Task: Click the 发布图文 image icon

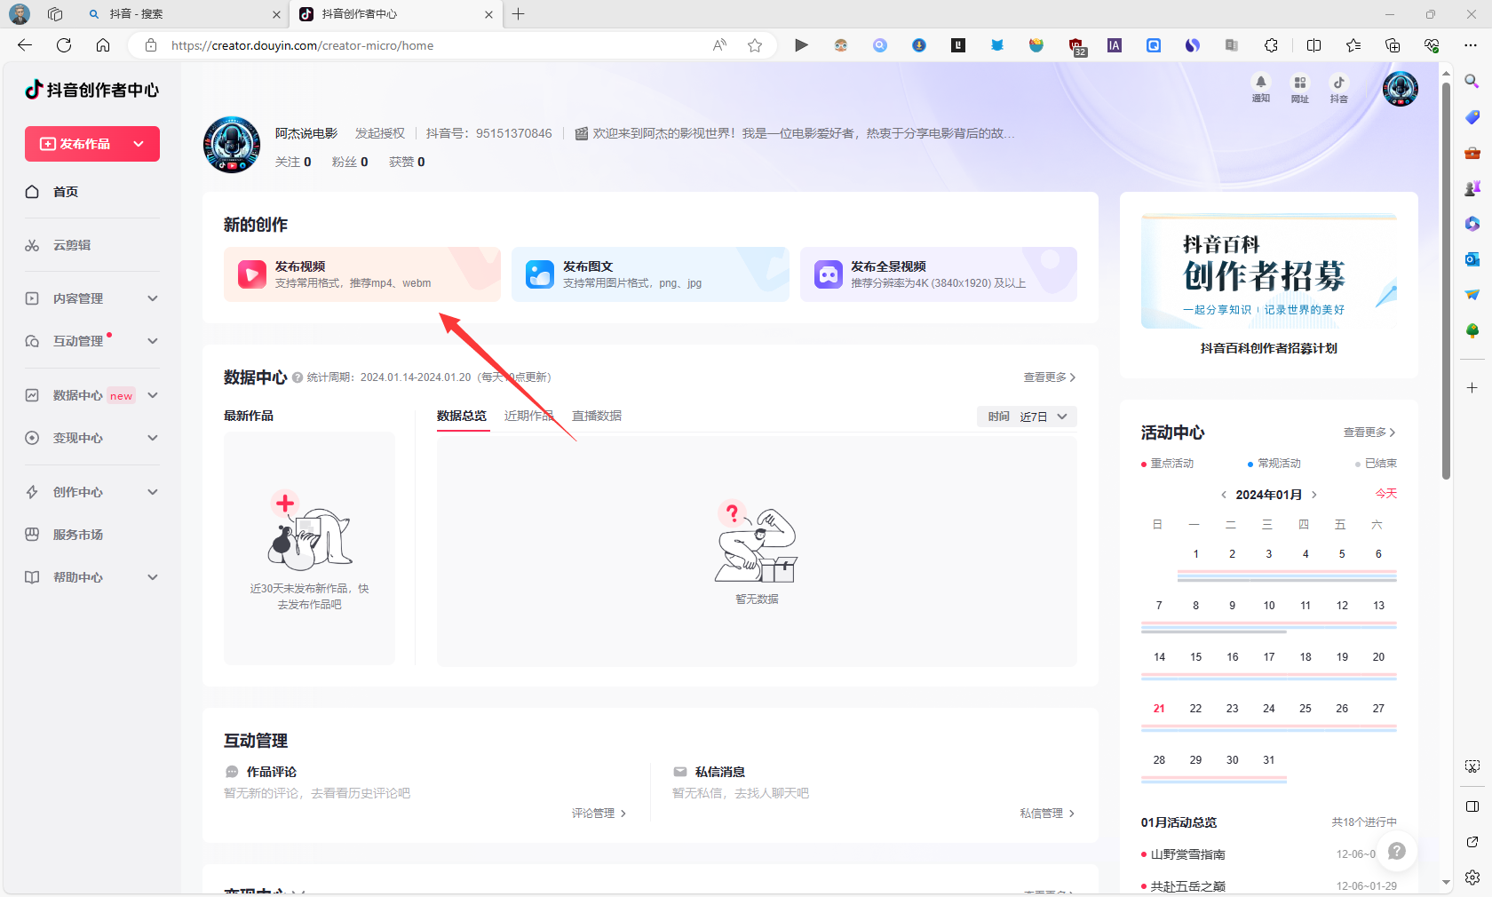Action: pyautogui.click(x=539, y=274)
